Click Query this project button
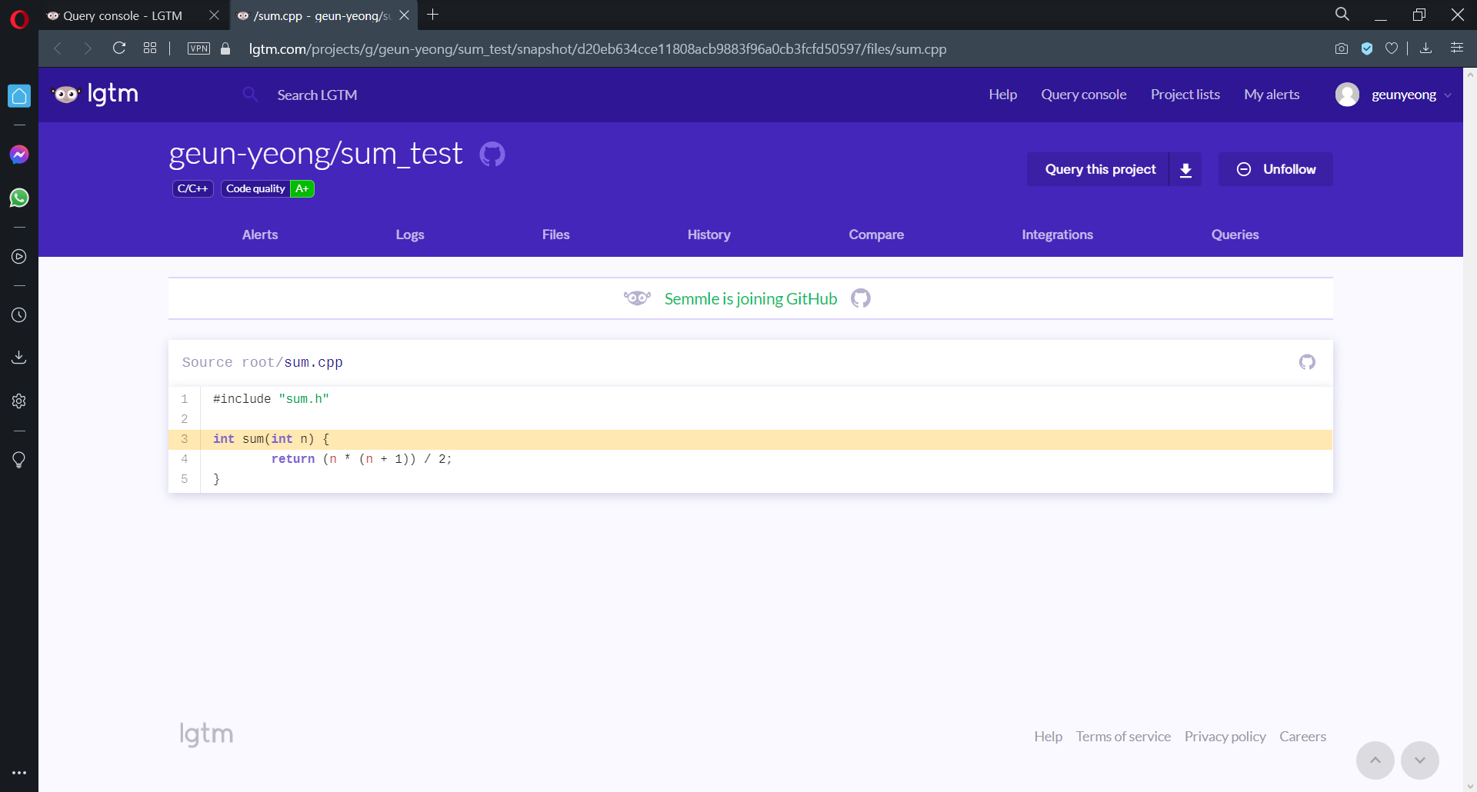 (x=1099, y=169)
